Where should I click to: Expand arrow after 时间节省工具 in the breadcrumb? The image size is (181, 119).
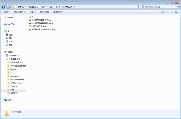pyautogui.click(x=74, y=7)
